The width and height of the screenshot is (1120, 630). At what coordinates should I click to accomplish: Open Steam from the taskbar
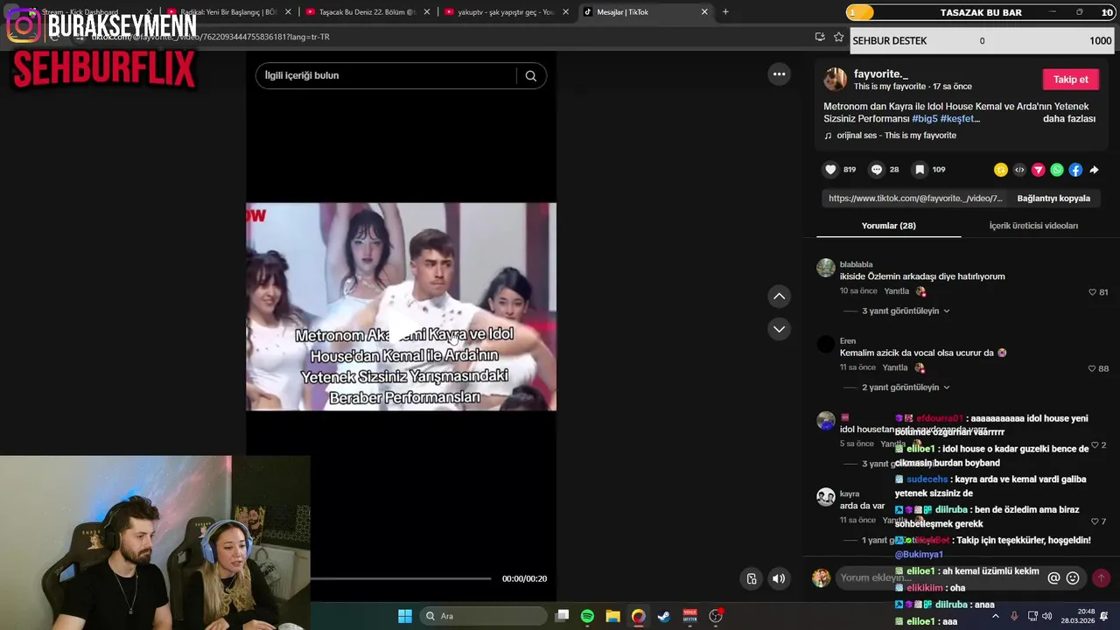click(x=663, y=616)
